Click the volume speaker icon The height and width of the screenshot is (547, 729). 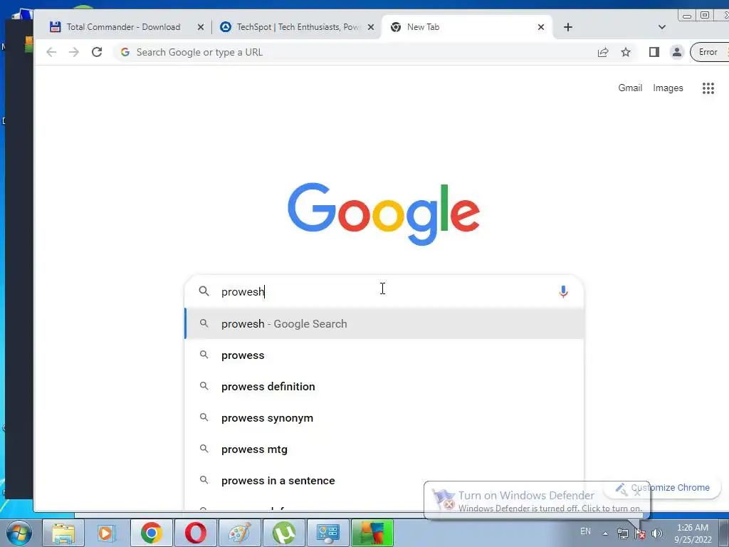[656, 533]
